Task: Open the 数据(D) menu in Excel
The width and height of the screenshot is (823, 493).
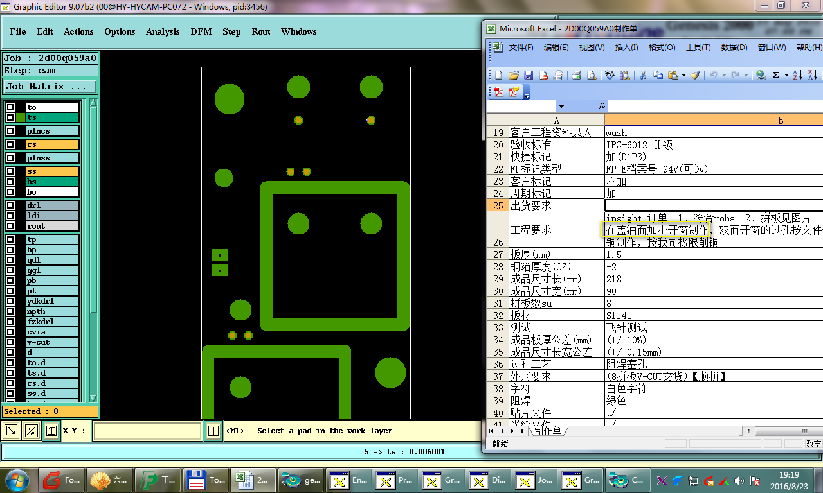Action: pos(734,48)
